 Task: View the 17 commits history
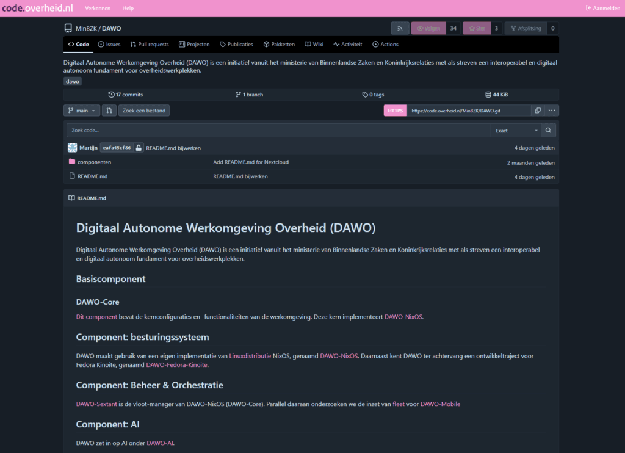[126, 95]
